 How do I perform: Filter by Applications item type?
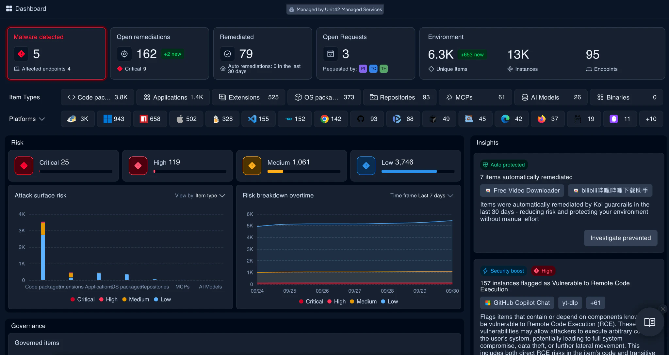[x=173, y=97]
